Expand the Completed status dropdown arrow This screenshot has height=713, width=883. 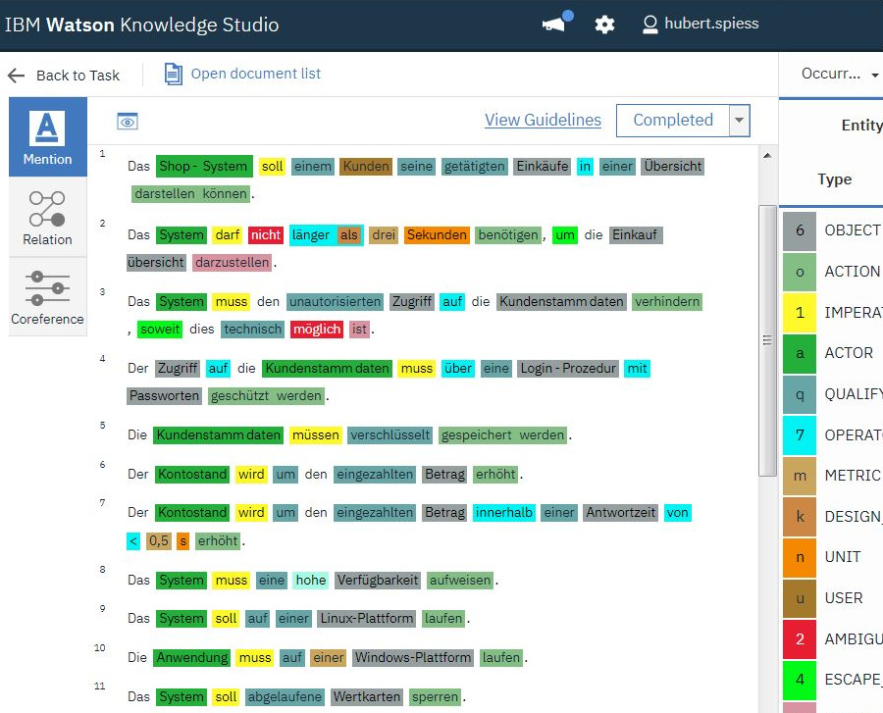(740, 121)
